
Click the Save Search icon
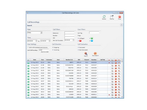point(95,53)
